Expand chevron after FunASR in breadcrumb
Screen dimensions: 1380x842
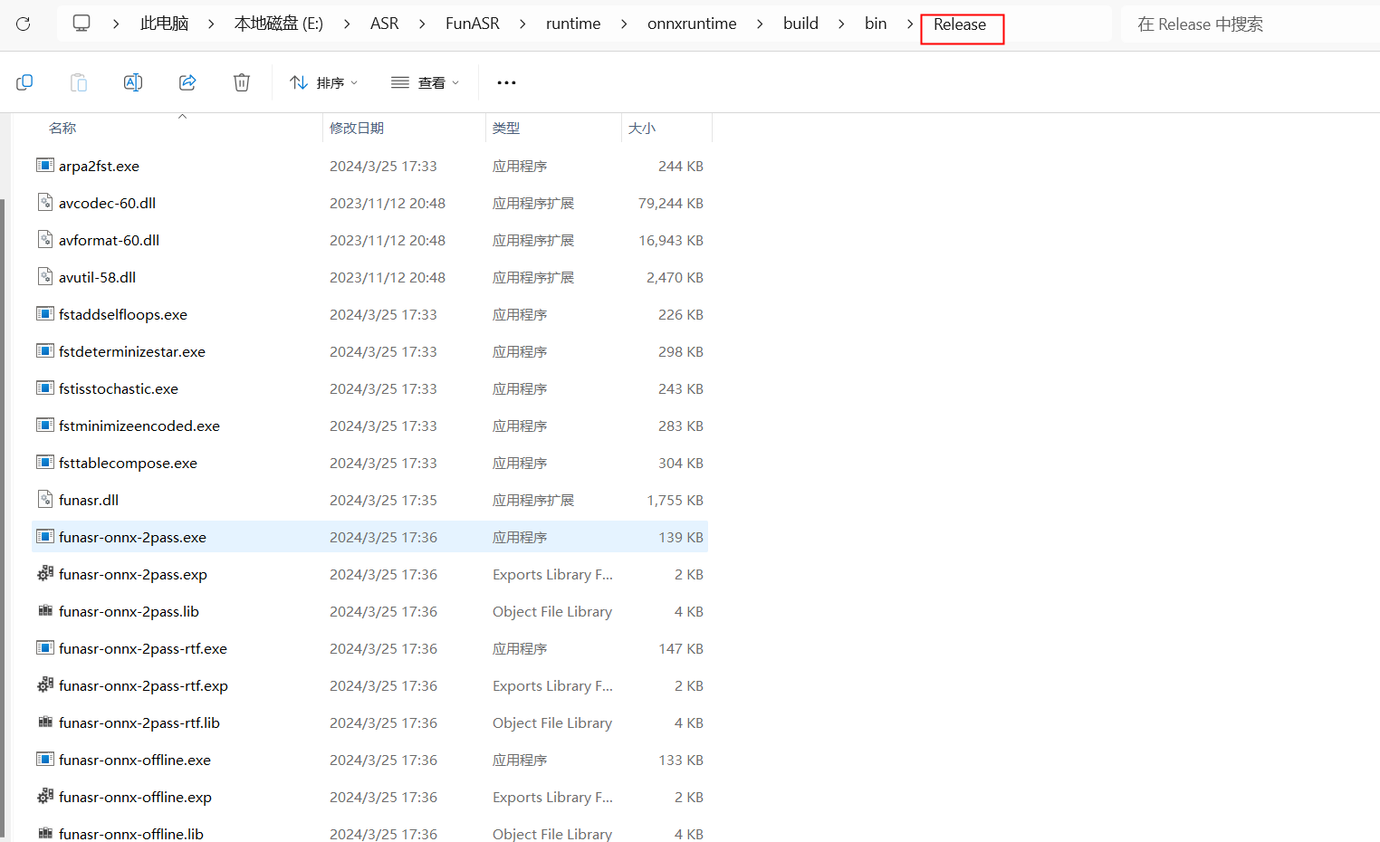click(522, 24)
